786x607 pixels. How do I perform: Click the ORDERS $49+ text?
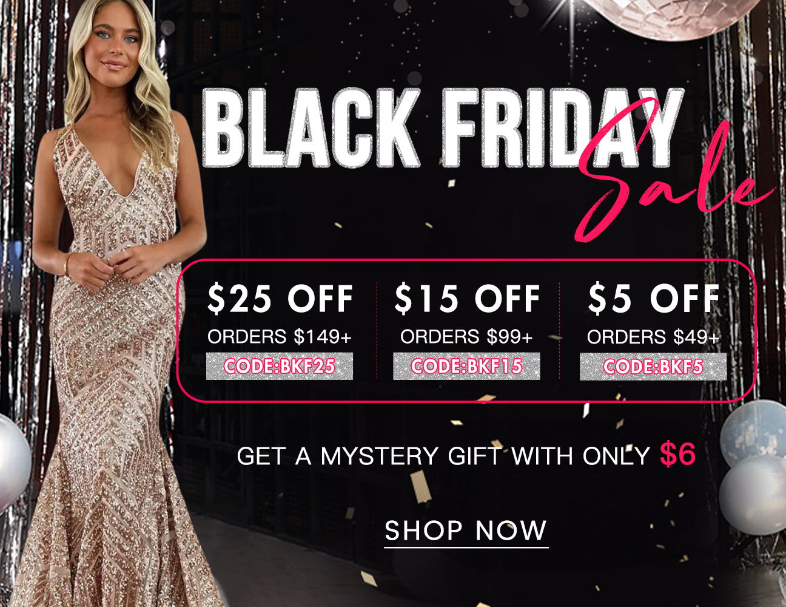653,336
